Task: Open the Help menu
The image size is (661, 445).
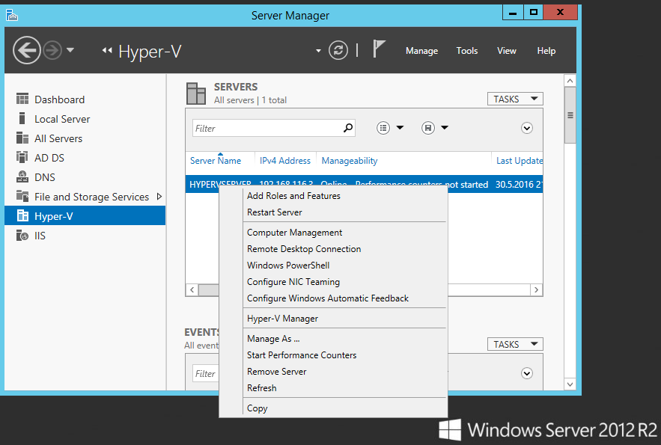Action: point(546,51)
